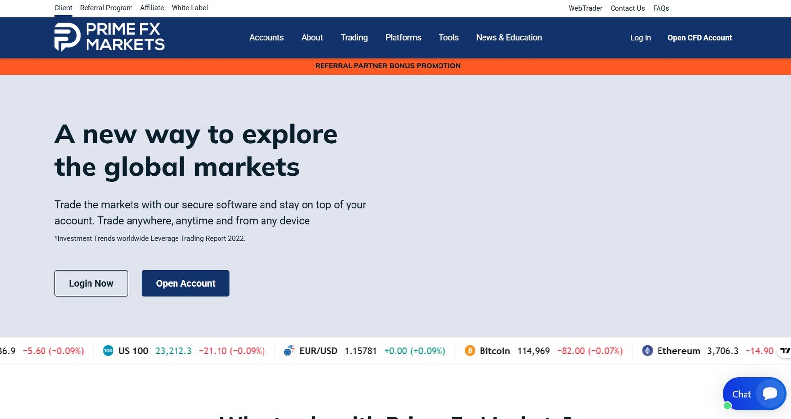Open the Platforms menu

(x=403, y=38)
